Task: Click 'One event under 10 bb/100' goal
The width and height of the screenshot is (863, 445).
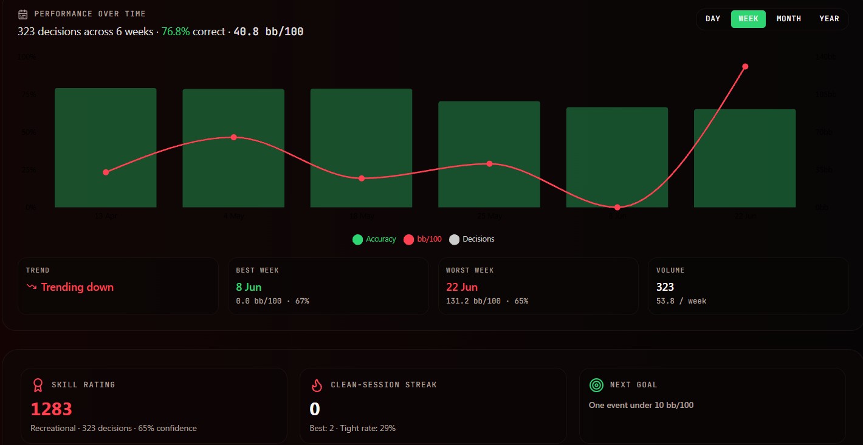Action: tap(641, 405)
